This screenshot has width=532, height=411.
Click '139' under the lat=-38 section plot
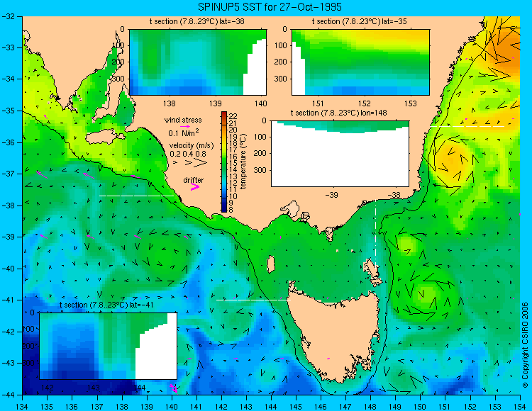pyautogui.click(x=215, y=103)
